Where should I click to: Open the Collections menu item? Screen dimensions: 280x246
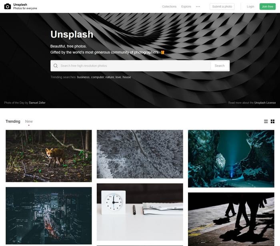[x=169, y=7]
